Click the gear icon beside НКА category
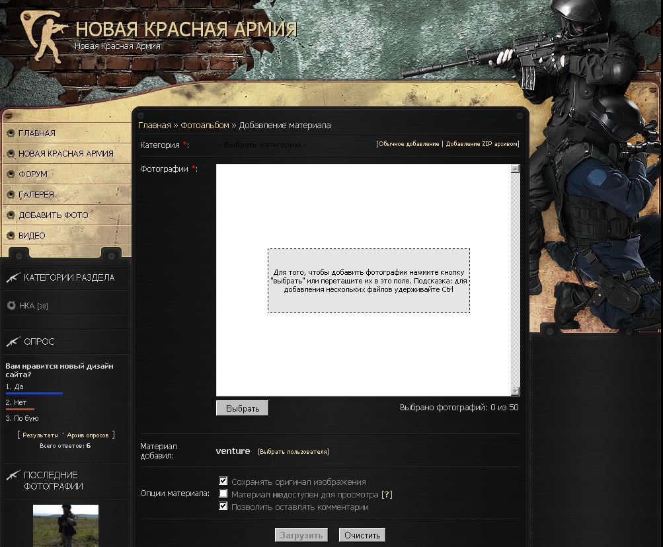 tap(11, 305)
